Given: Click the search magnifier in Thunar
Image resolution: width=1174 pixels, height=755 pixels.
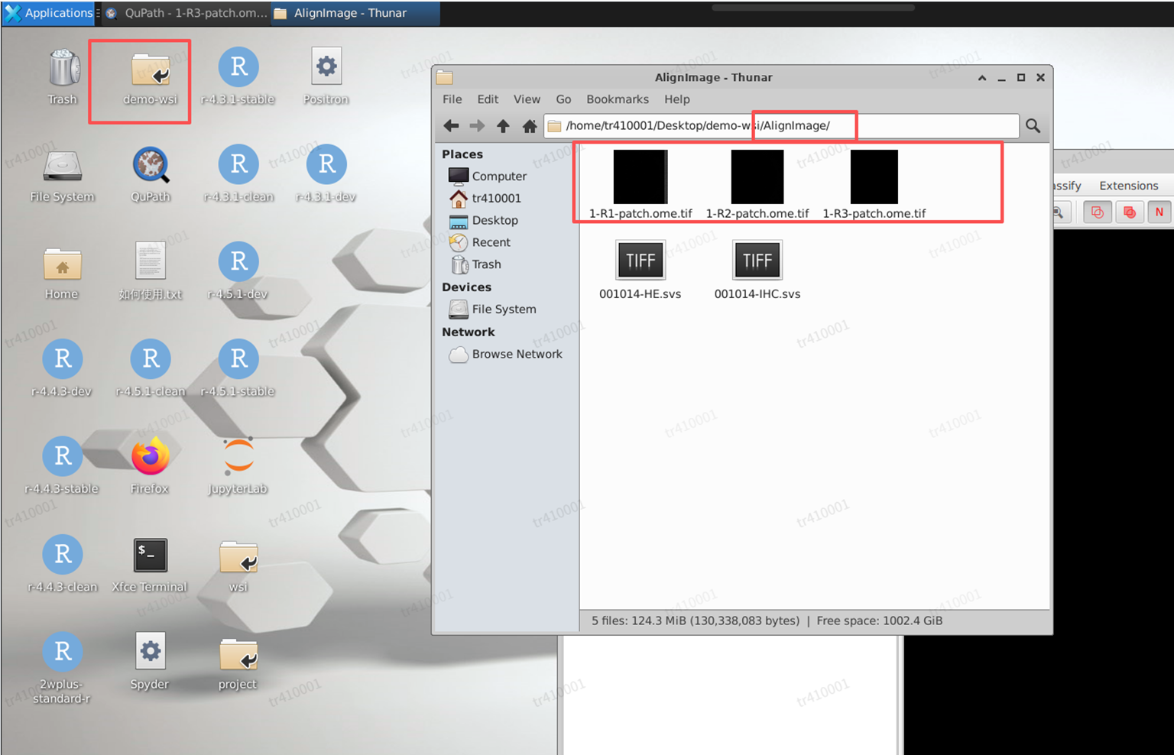Looking at the screenshot, I should [1033, 126].
